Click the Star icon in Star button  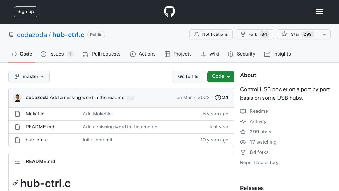284,34
